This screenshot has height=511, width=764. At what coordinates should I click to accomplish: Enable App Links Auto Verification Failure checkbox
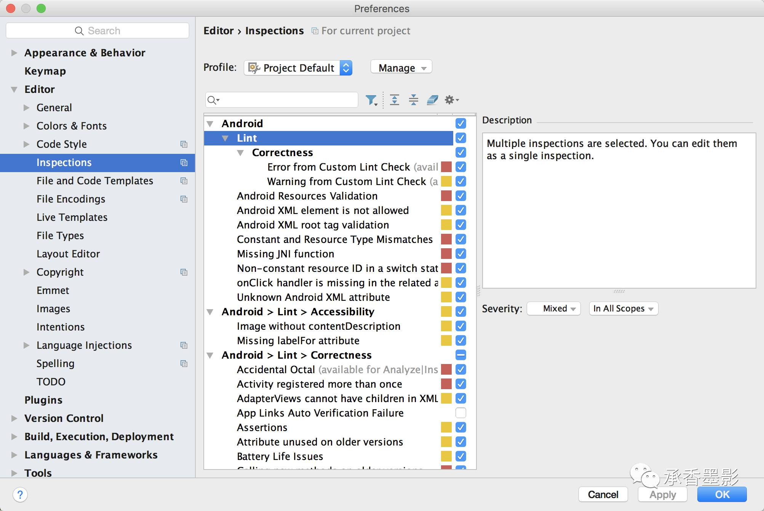[x=460, y=413]
